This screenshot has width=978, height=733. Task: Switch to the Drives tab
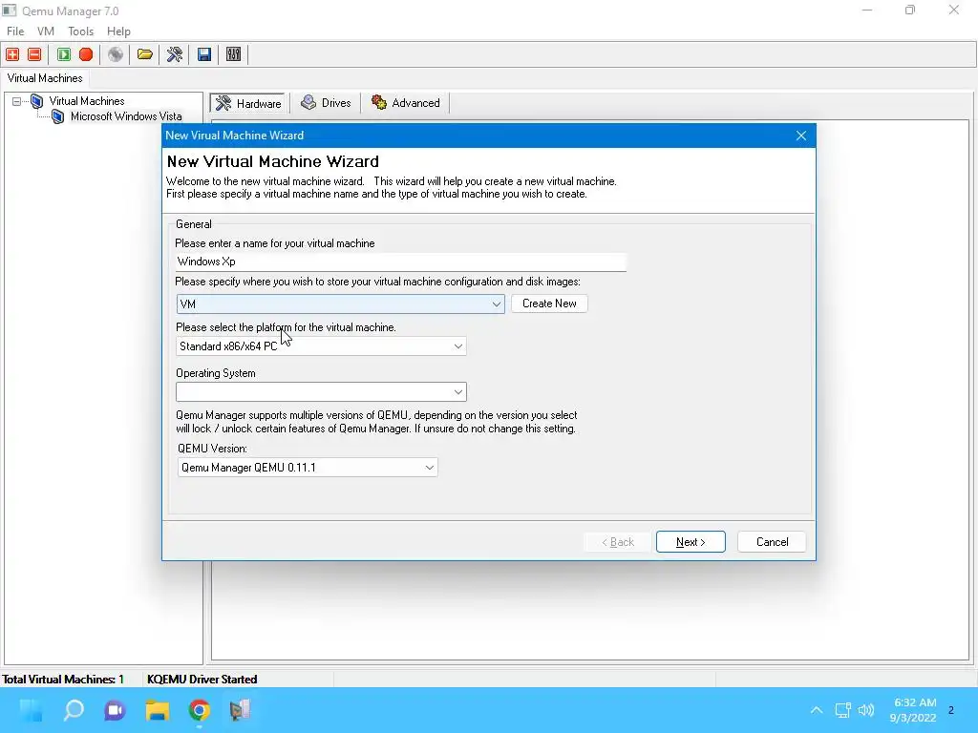326,103
